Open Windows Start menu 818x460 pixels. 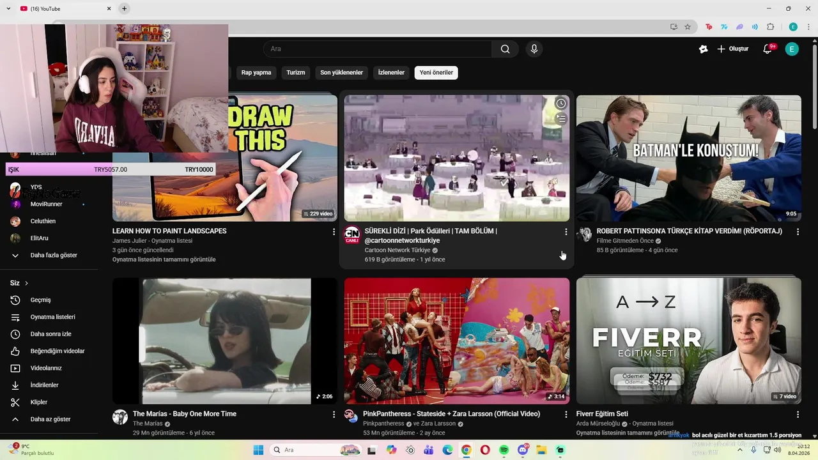point(258,450)
